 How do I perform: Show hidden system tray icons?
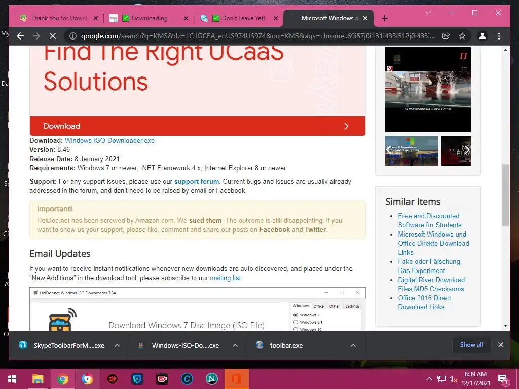pos(429,379)
